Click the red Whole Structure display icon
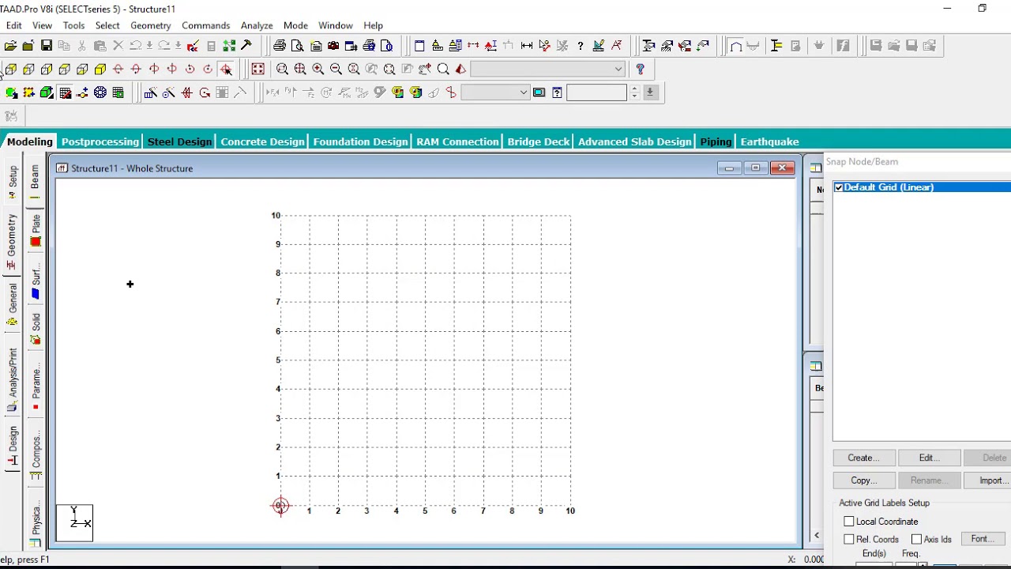The height and width of the screenshot is (569, 1011). coord(258,70)
